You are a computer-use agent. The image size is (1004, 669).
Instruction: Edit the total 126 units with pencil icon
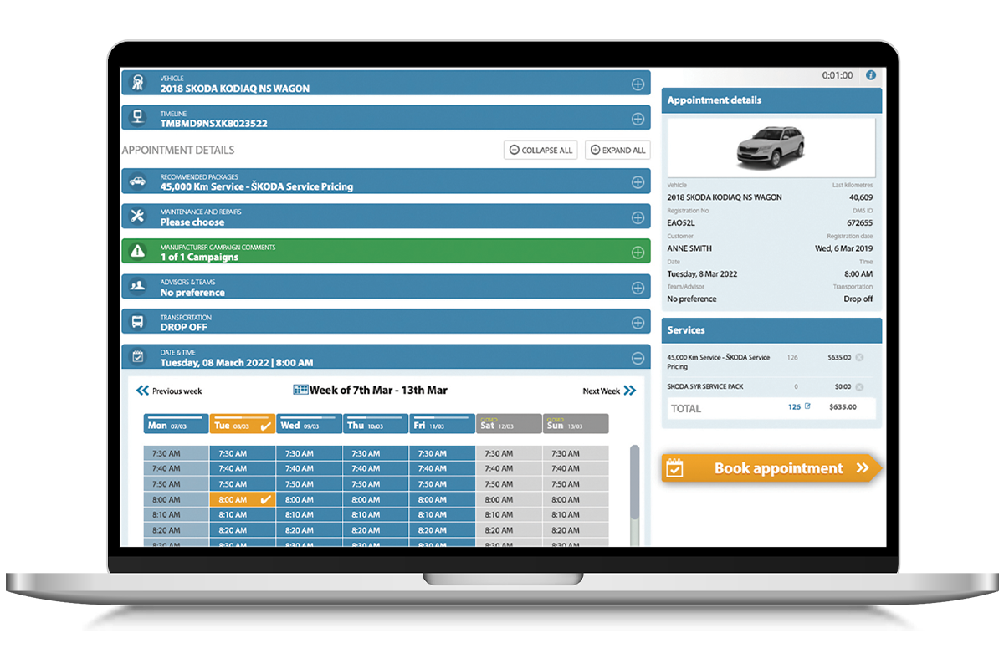tap(807, 406)
